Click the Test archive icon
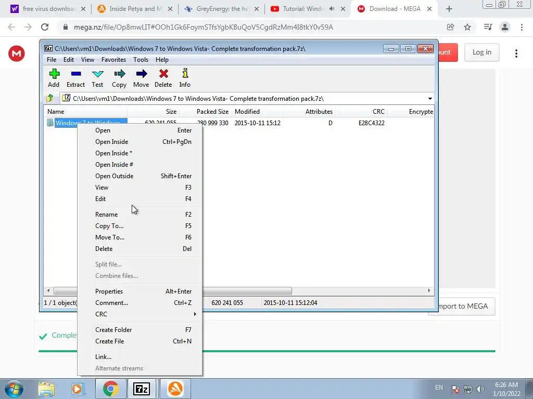This screenshot has width=533, height=399. 97,74
